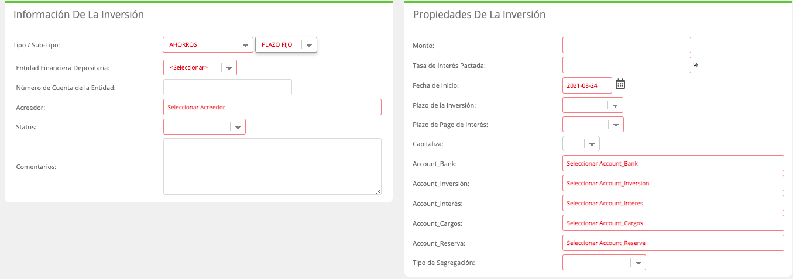Click the Monto input field
Image resolution: width=793 pixels, height=279 pixels.
click(x=627, y=45)
